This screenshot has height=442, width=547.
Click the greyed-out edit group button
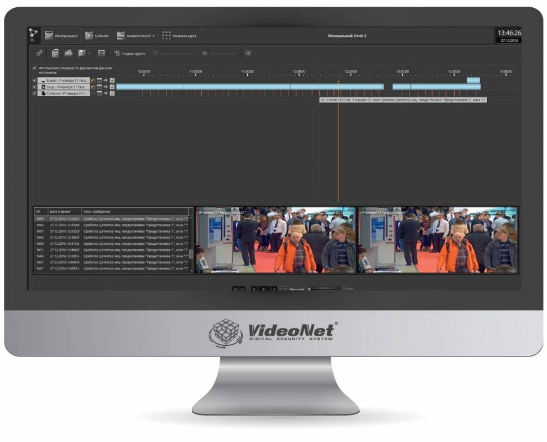[x=173, y=54]
